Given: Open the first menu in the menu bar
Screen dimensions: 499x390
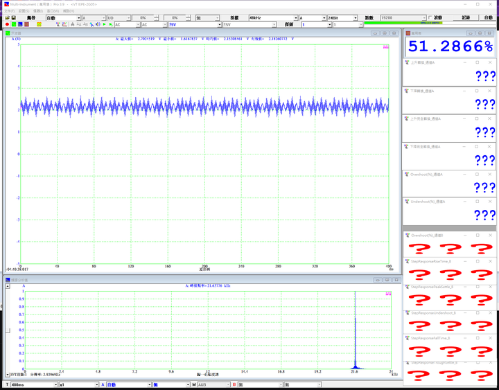Looking at the screenshot, I should 8,11.
